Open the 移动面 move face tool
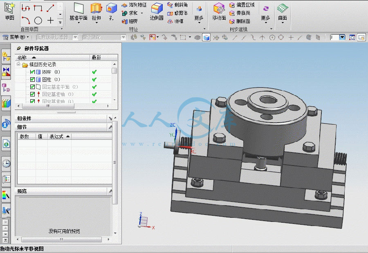368x253 pixels. coord(219,12)
